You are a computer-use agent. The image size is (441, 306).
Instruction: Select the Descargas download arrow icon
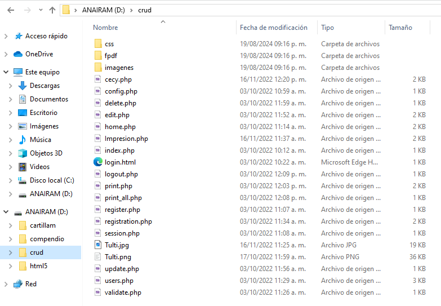(x=23, y=86)
